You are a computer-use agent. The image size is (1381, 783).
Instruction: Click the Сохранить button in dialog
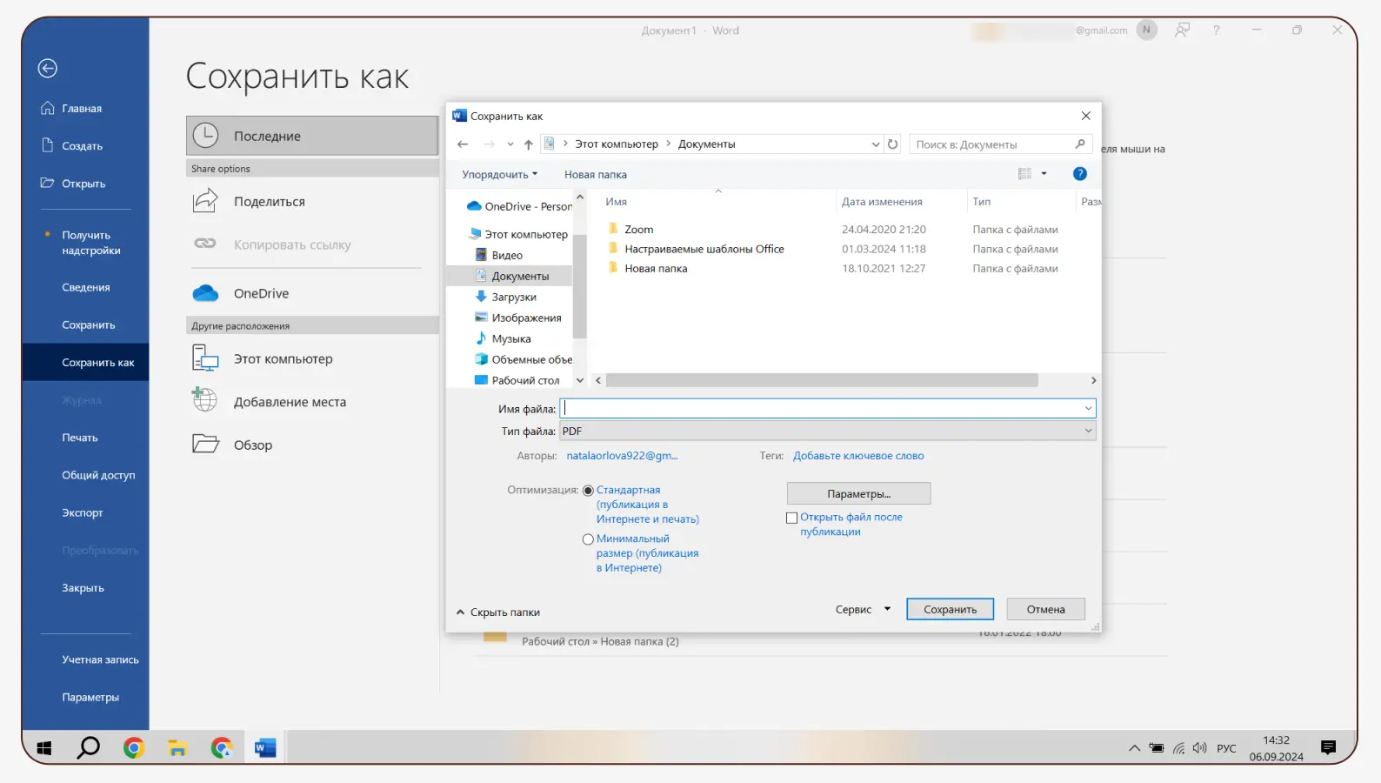tap(950, 610)
